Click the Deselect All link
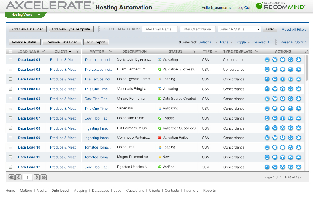 [x=262, y=42]
